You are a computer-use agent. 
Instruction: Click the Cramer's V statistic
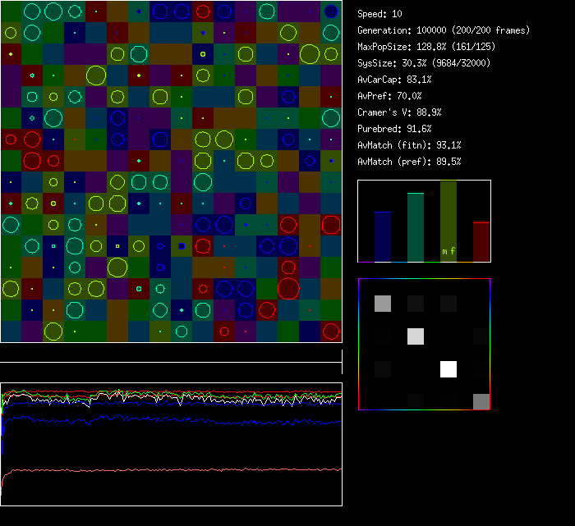399,112
